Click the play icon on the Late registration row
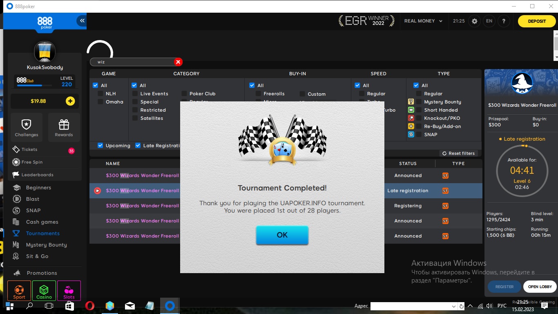The height and width of the screenshot is (314, 558). [x=97, y=191]
